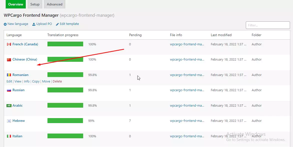
Task: Click the French (Canada) flag icon
Action: 9,44
